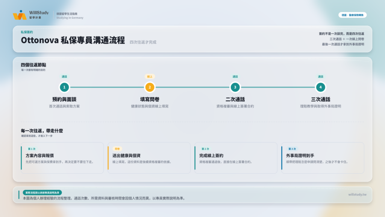Click the 私保簽約 section label

pyautogui.click(x=27, y=32)
